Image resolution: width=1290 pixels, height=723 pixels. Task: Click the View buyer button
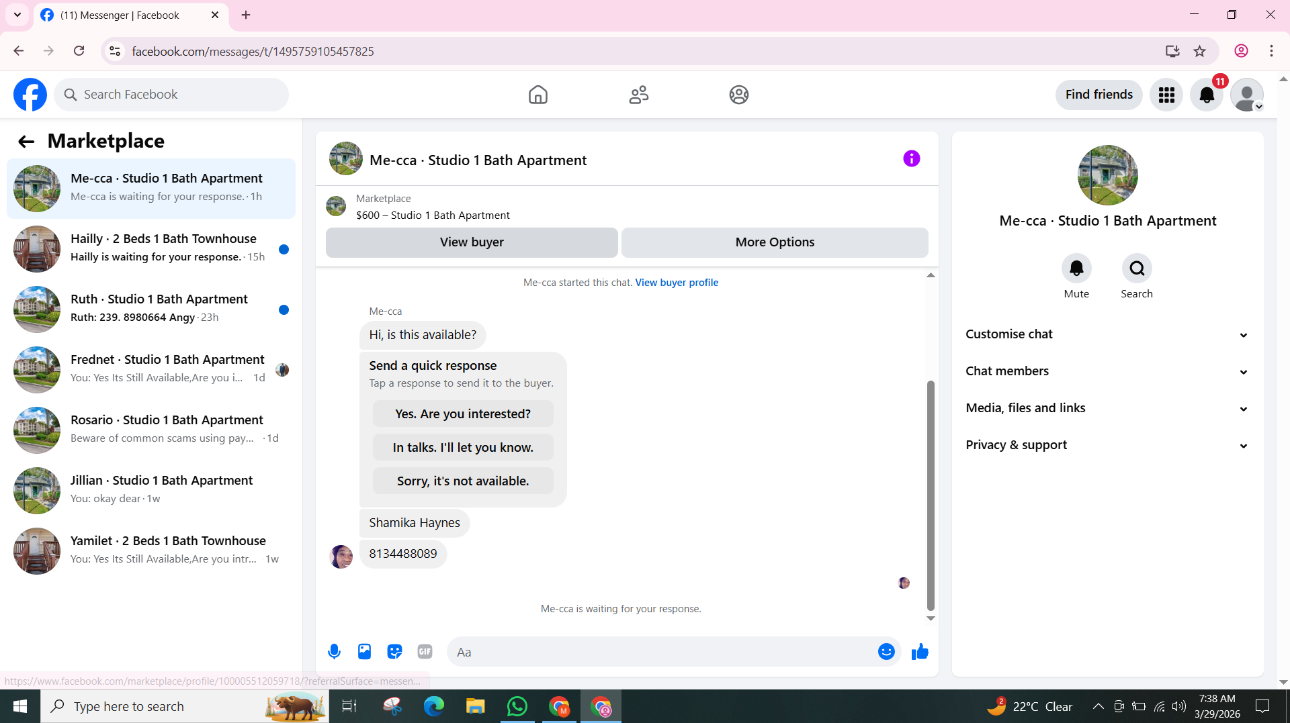coord(472,242)
